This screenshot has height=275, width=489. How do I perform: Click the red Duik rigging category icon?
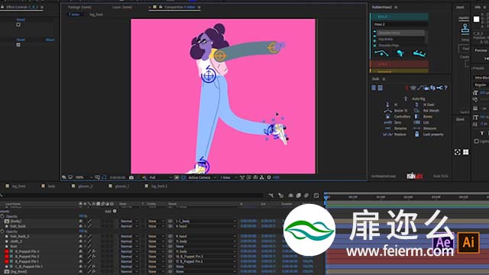pos(406,88)
